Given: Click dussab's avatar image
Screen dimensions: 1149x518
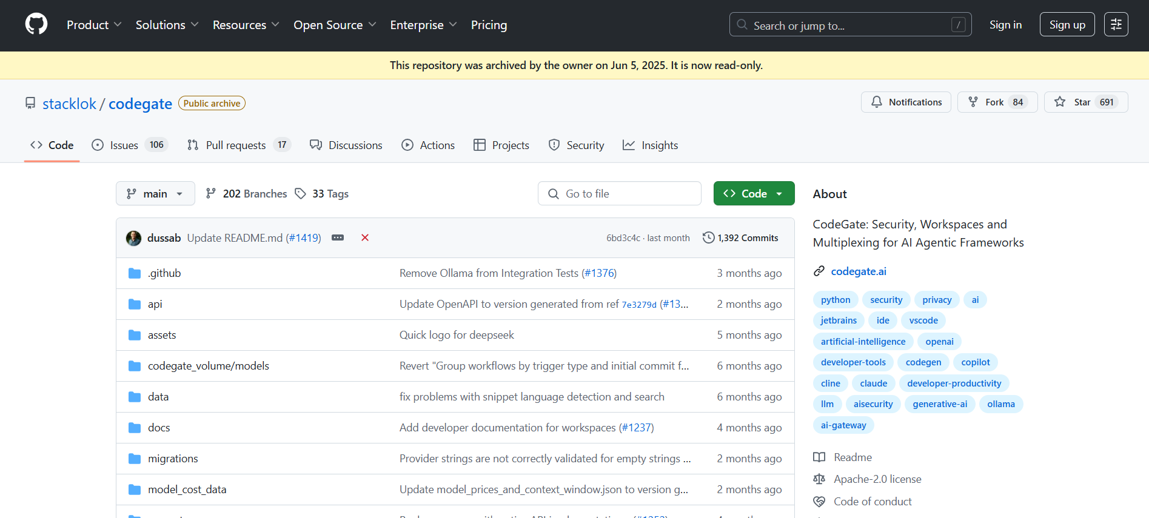Looking at the screenshot, I should click(133, 238).
